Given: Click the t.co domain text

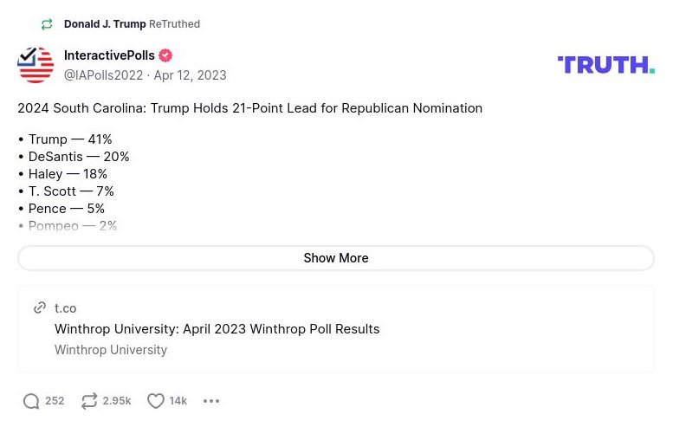Looking at the screenshot, I should pos(66,308).
